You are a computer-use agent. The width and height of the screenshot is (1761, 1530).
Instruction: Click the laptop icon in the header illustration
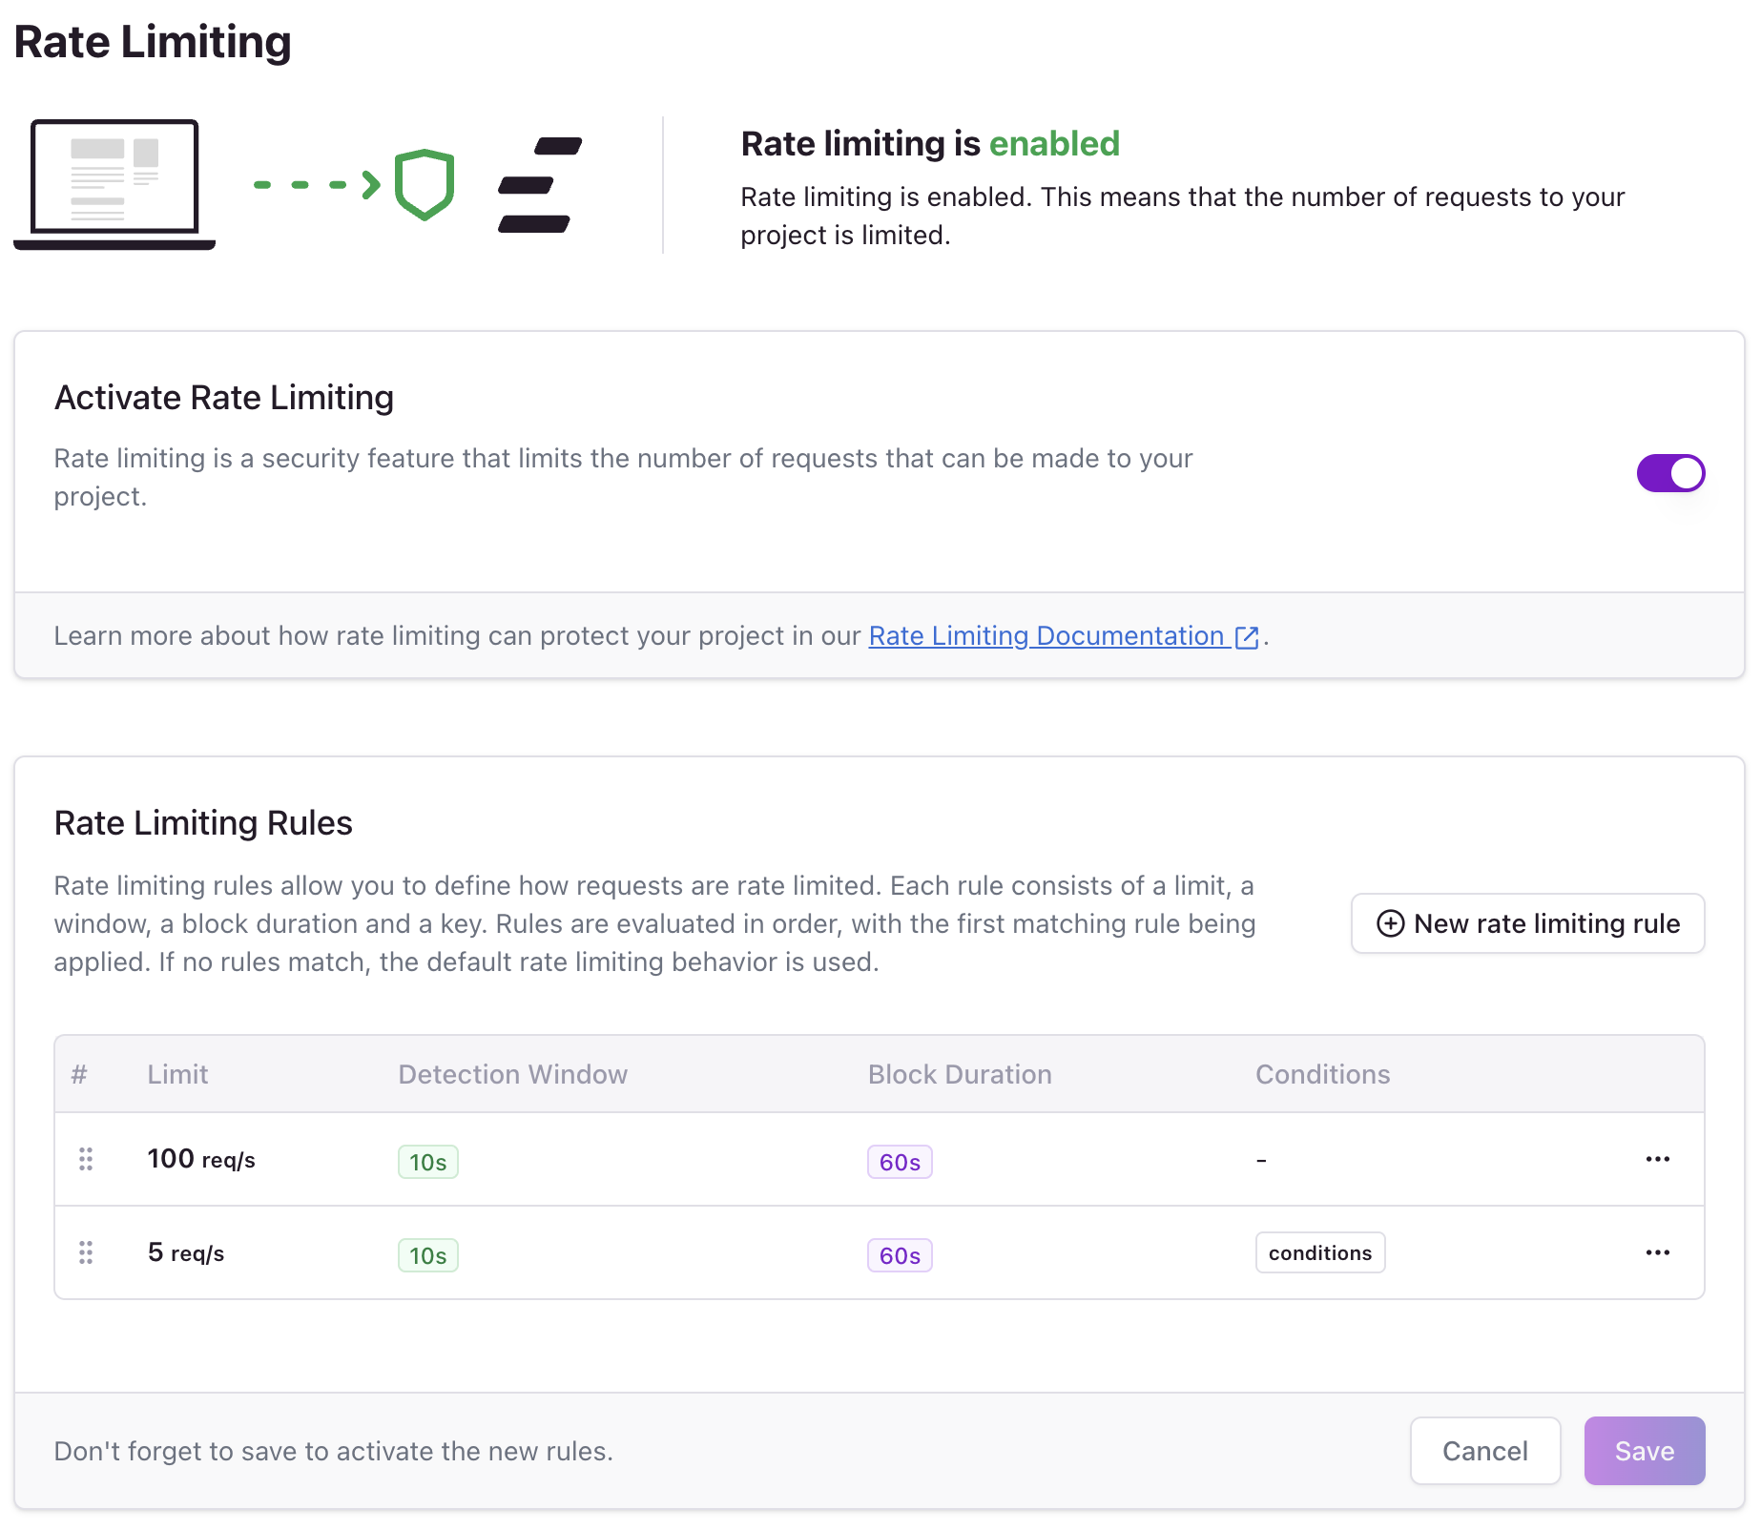[114, 182]
